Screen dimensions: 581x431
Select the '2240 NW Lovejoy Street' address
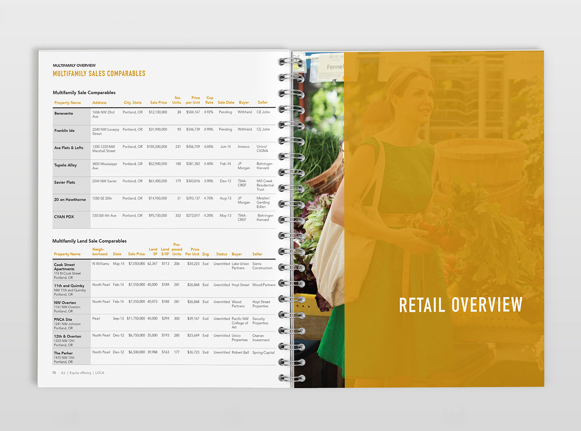(106, 132)
